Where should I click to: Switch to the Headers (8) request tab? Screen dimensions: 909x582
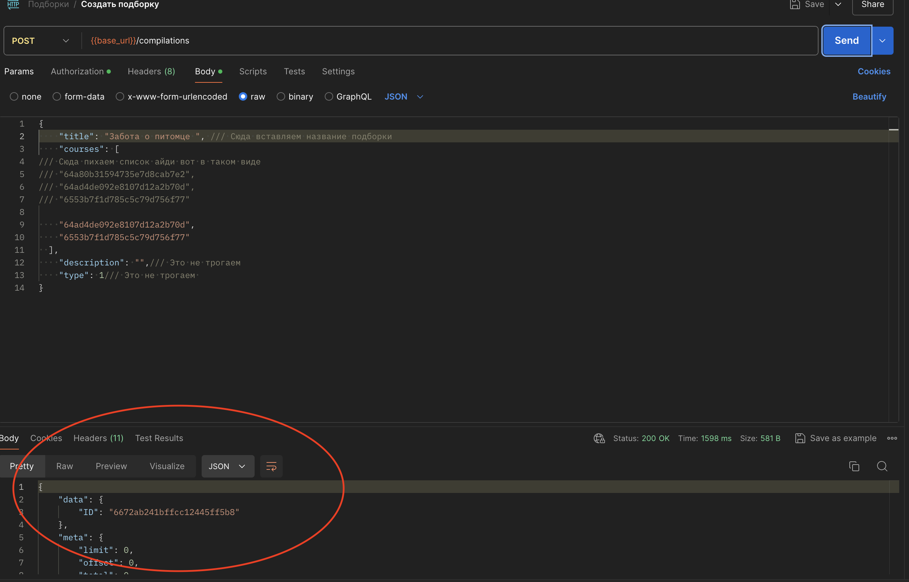click(x=151, y=72)
